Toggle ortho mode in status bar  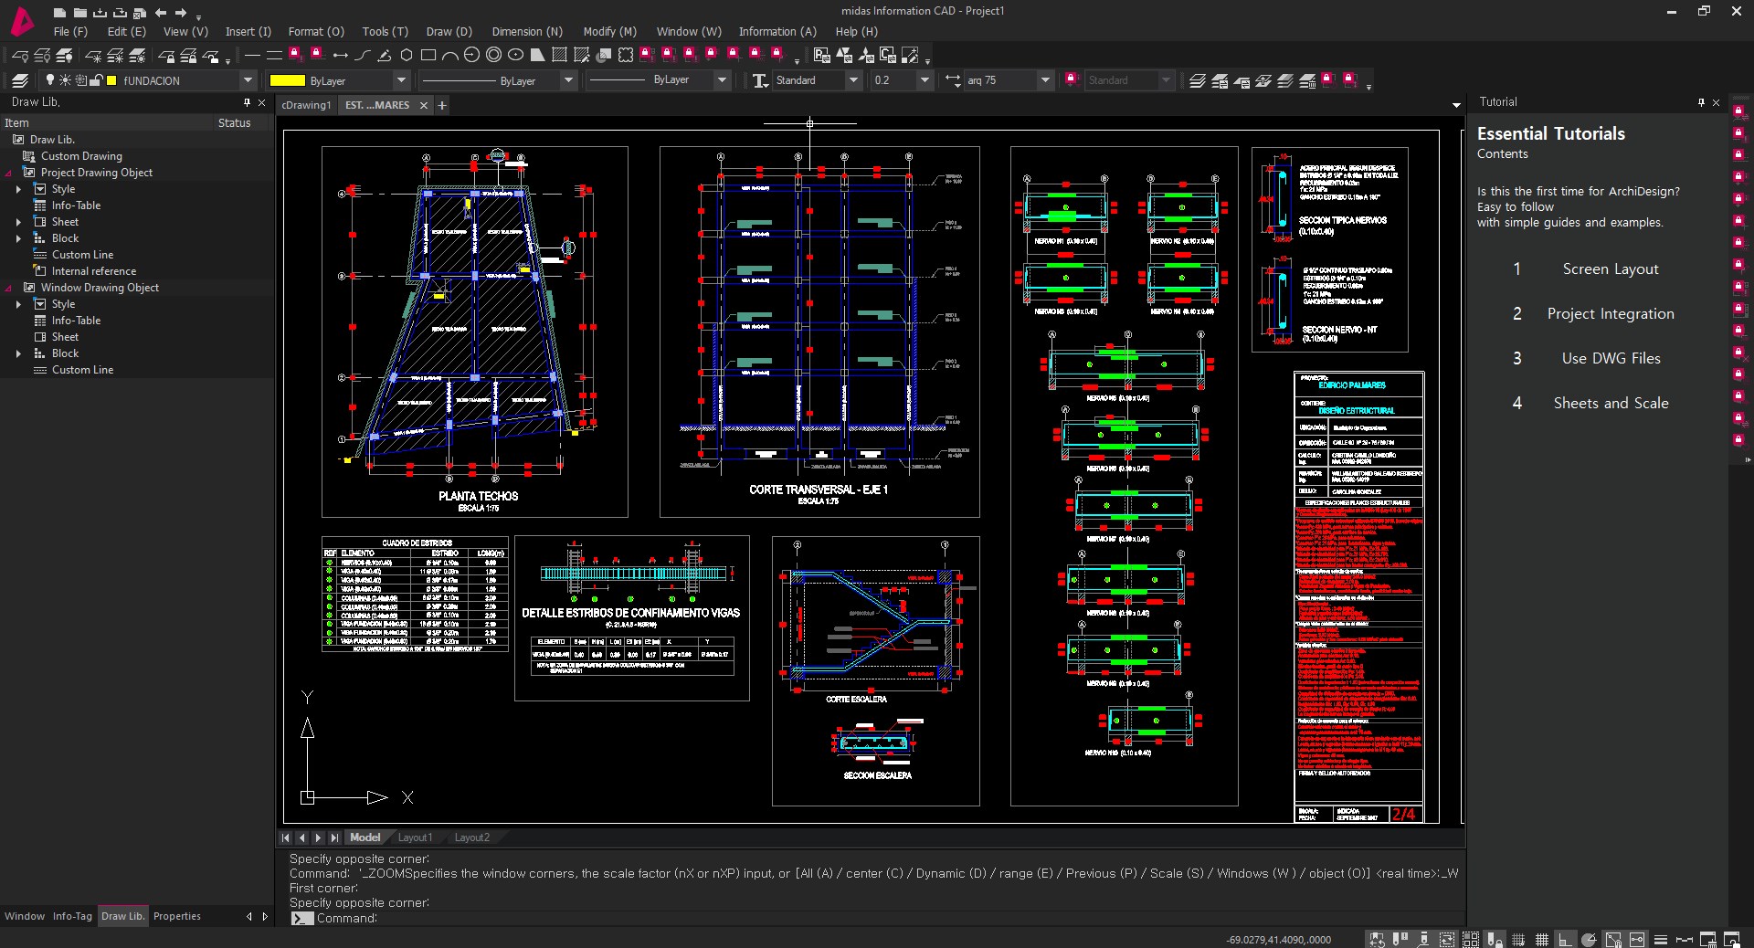pyautogui.click(x=1565, y=940)
